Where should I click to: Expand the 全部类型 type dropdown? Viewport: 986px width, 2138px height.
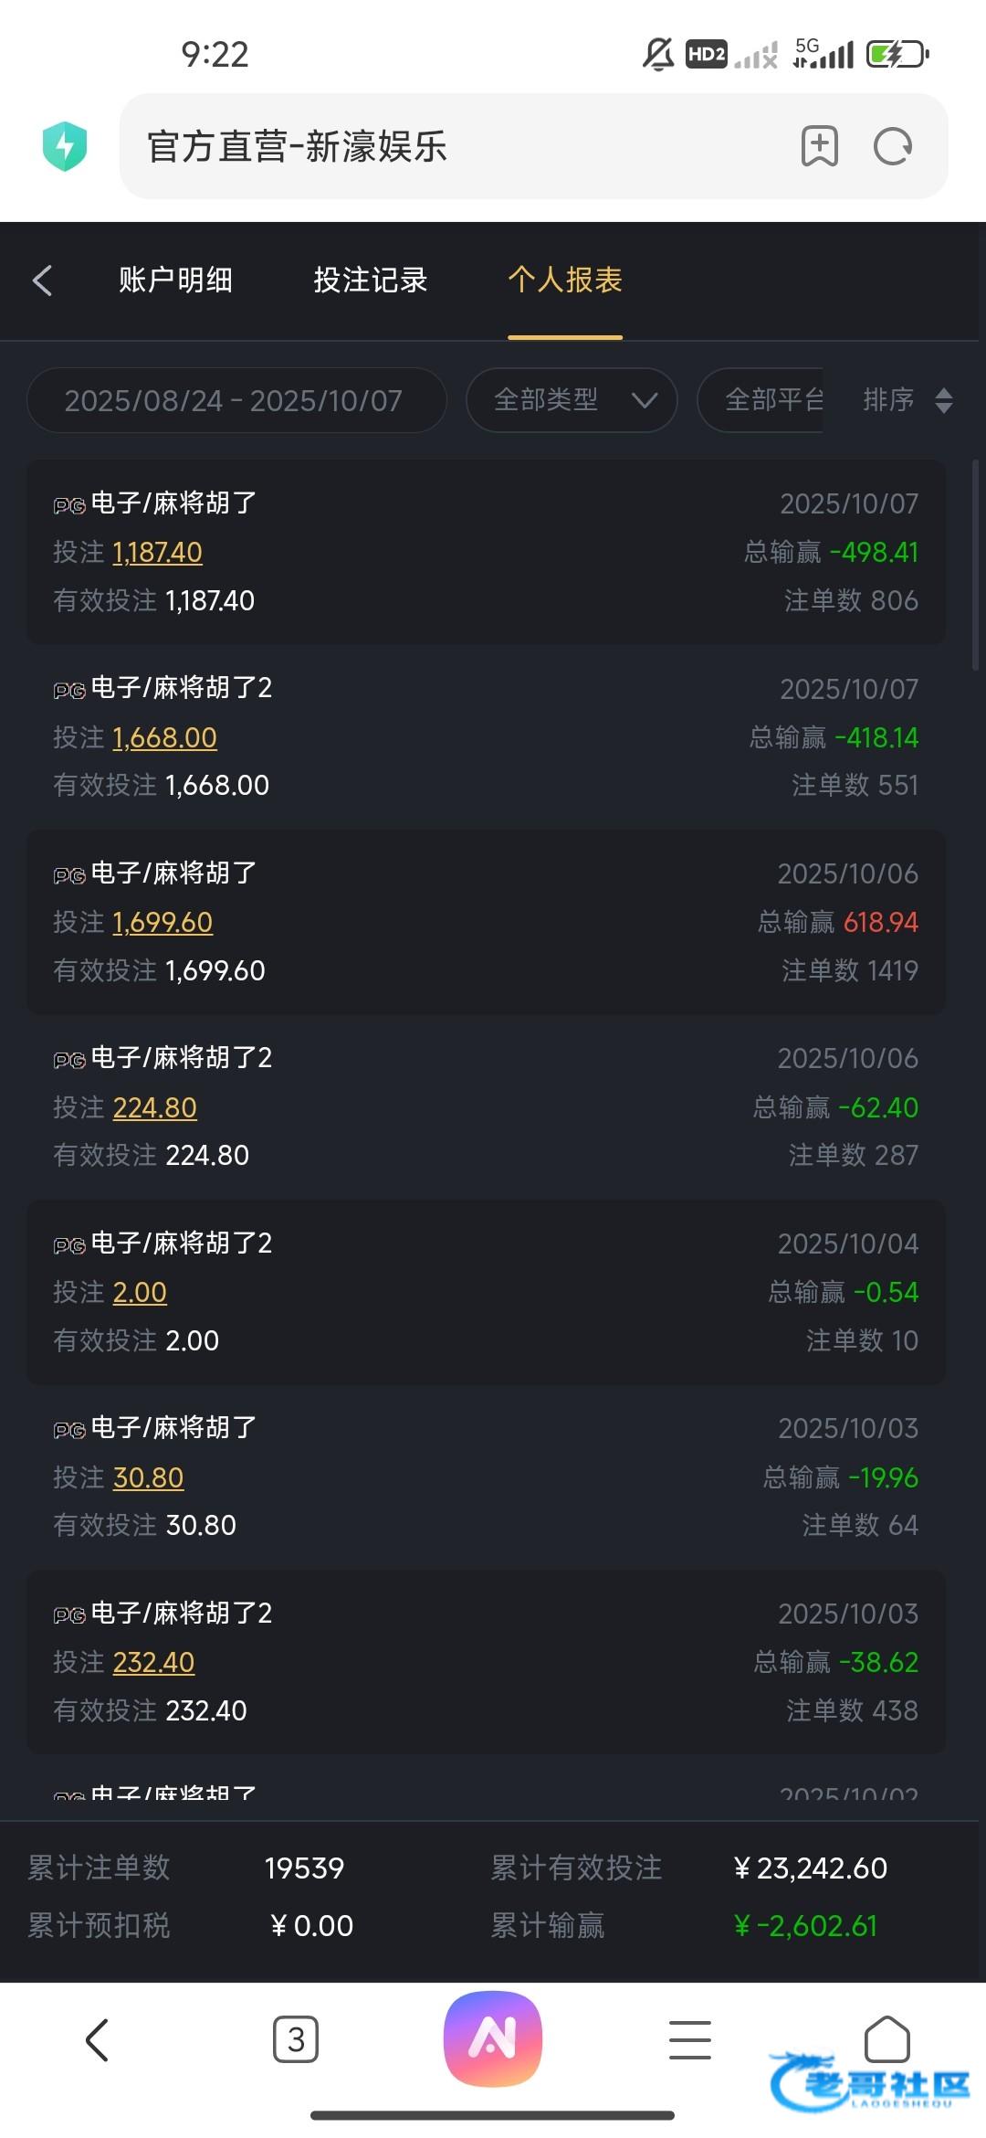[x=572, y=400]
